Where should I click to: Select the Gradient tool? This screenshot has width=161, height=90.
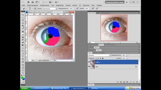tap(23, 45)
